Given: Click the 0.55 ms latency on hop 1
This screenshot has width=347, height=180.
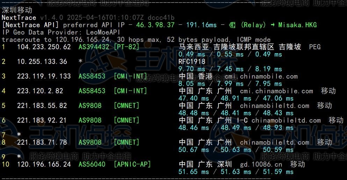Looking at the screenshot, I should pos(230,55).
